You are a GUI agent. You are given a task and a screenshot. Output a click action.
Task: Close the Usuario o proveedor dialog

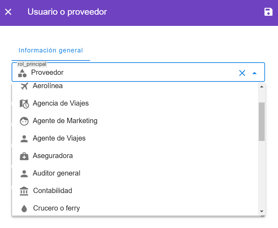coord(8,12)
